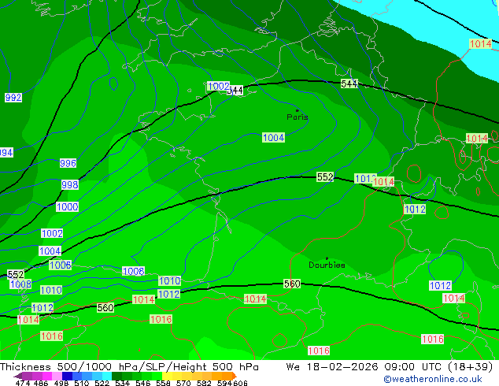This screenshot has width=499, height=386.
Task: Pick the dark green legend swatch above 534
Action: coord(116,376)
